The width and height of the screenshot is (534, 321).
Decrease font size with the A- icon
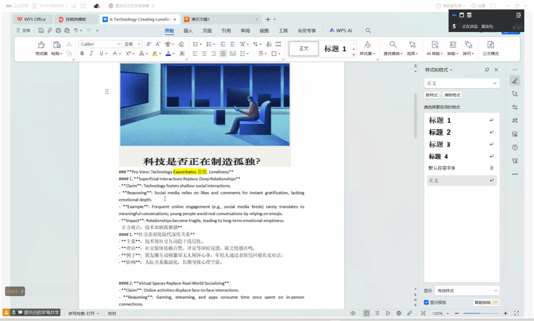[x=158, y=44]
